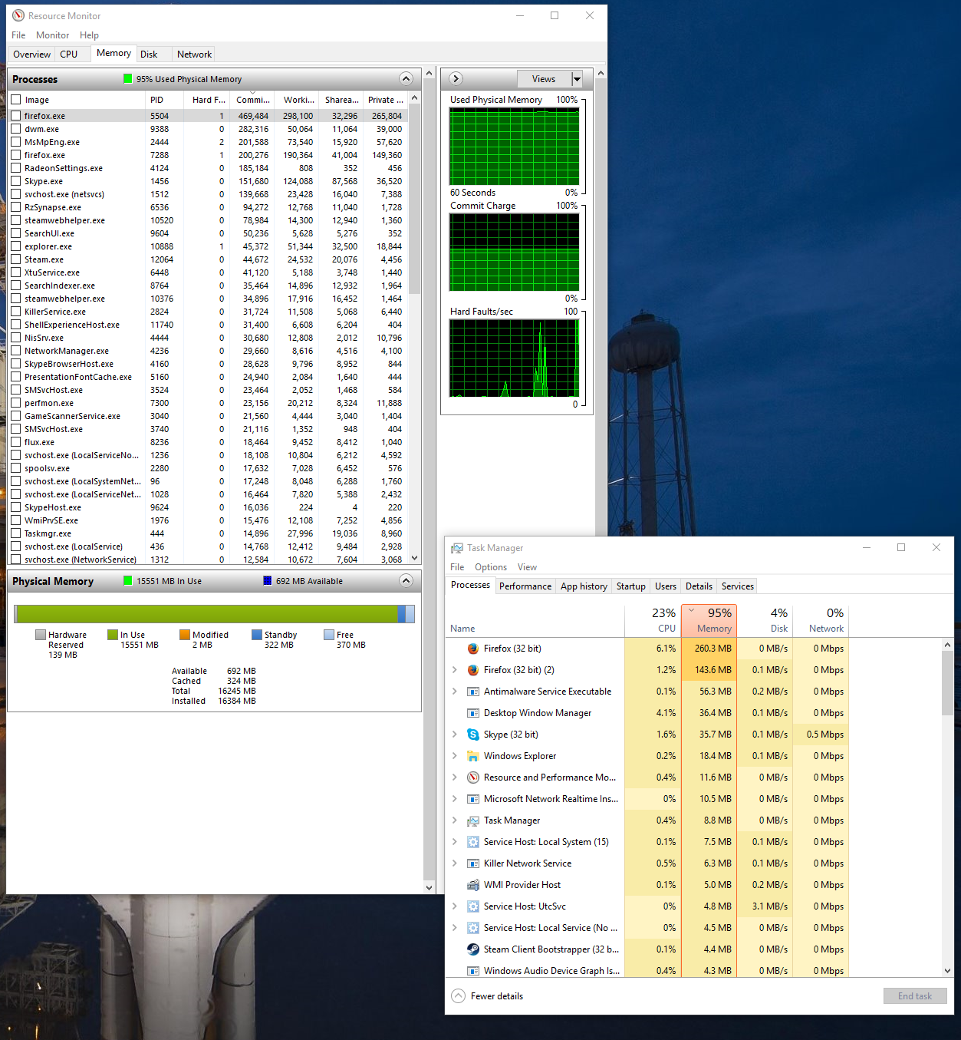Image resolution: width=961 pixels, height=1040 pixels.
Task: Check the explorer.exe checkbox
Action: coord(16,246)
